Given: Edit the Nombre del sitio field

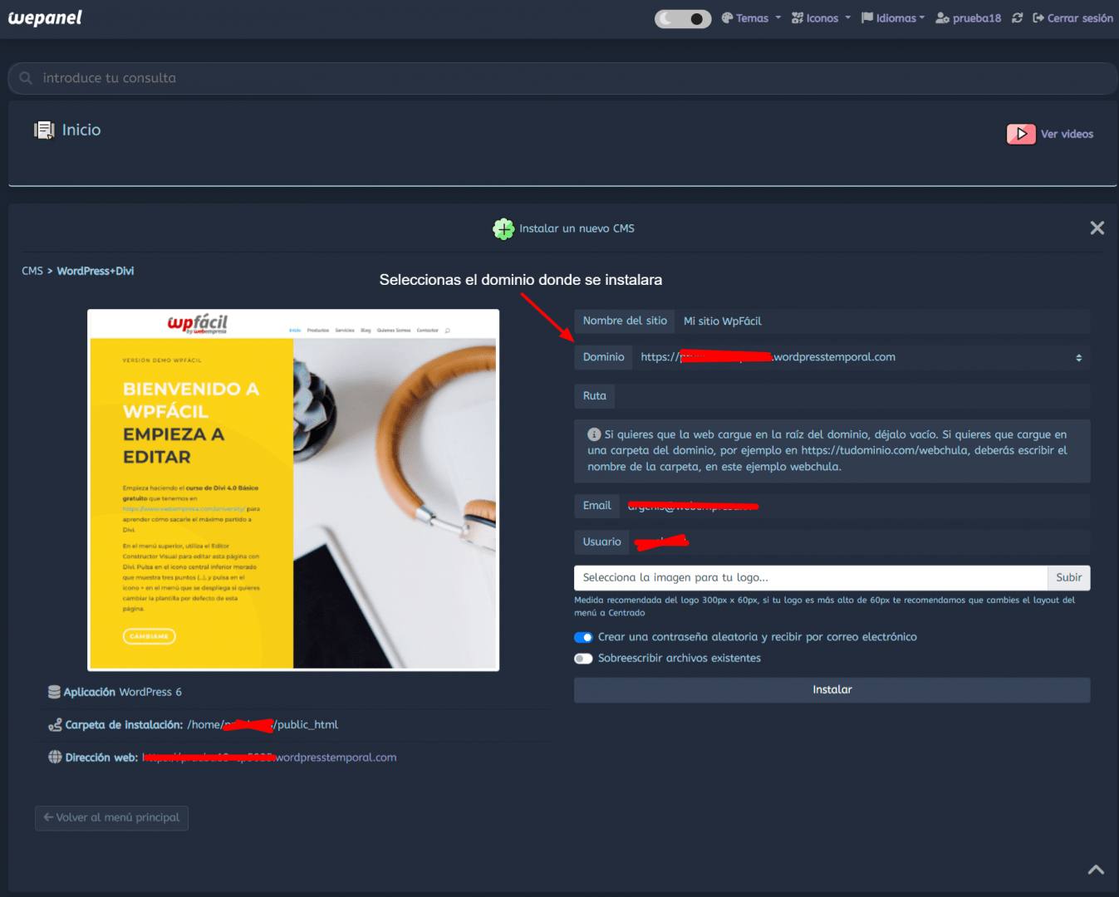Looking at the screenshot, I should coord(881,321).
